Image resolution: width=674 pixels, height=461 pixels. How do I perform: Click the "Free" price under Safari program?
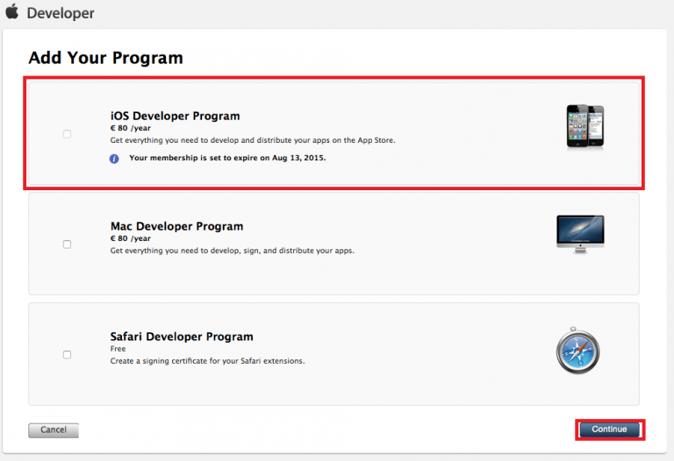pos(118,349)
